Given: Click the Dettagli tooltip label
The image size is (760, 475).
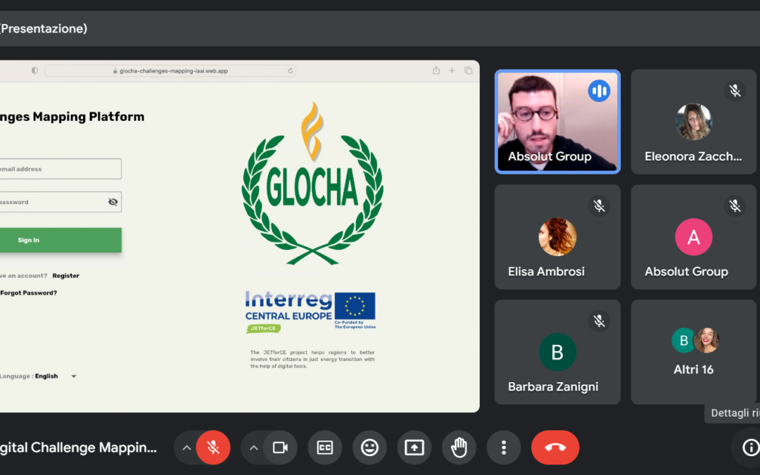Looking at the screenshot, I should tap(733, 413).
